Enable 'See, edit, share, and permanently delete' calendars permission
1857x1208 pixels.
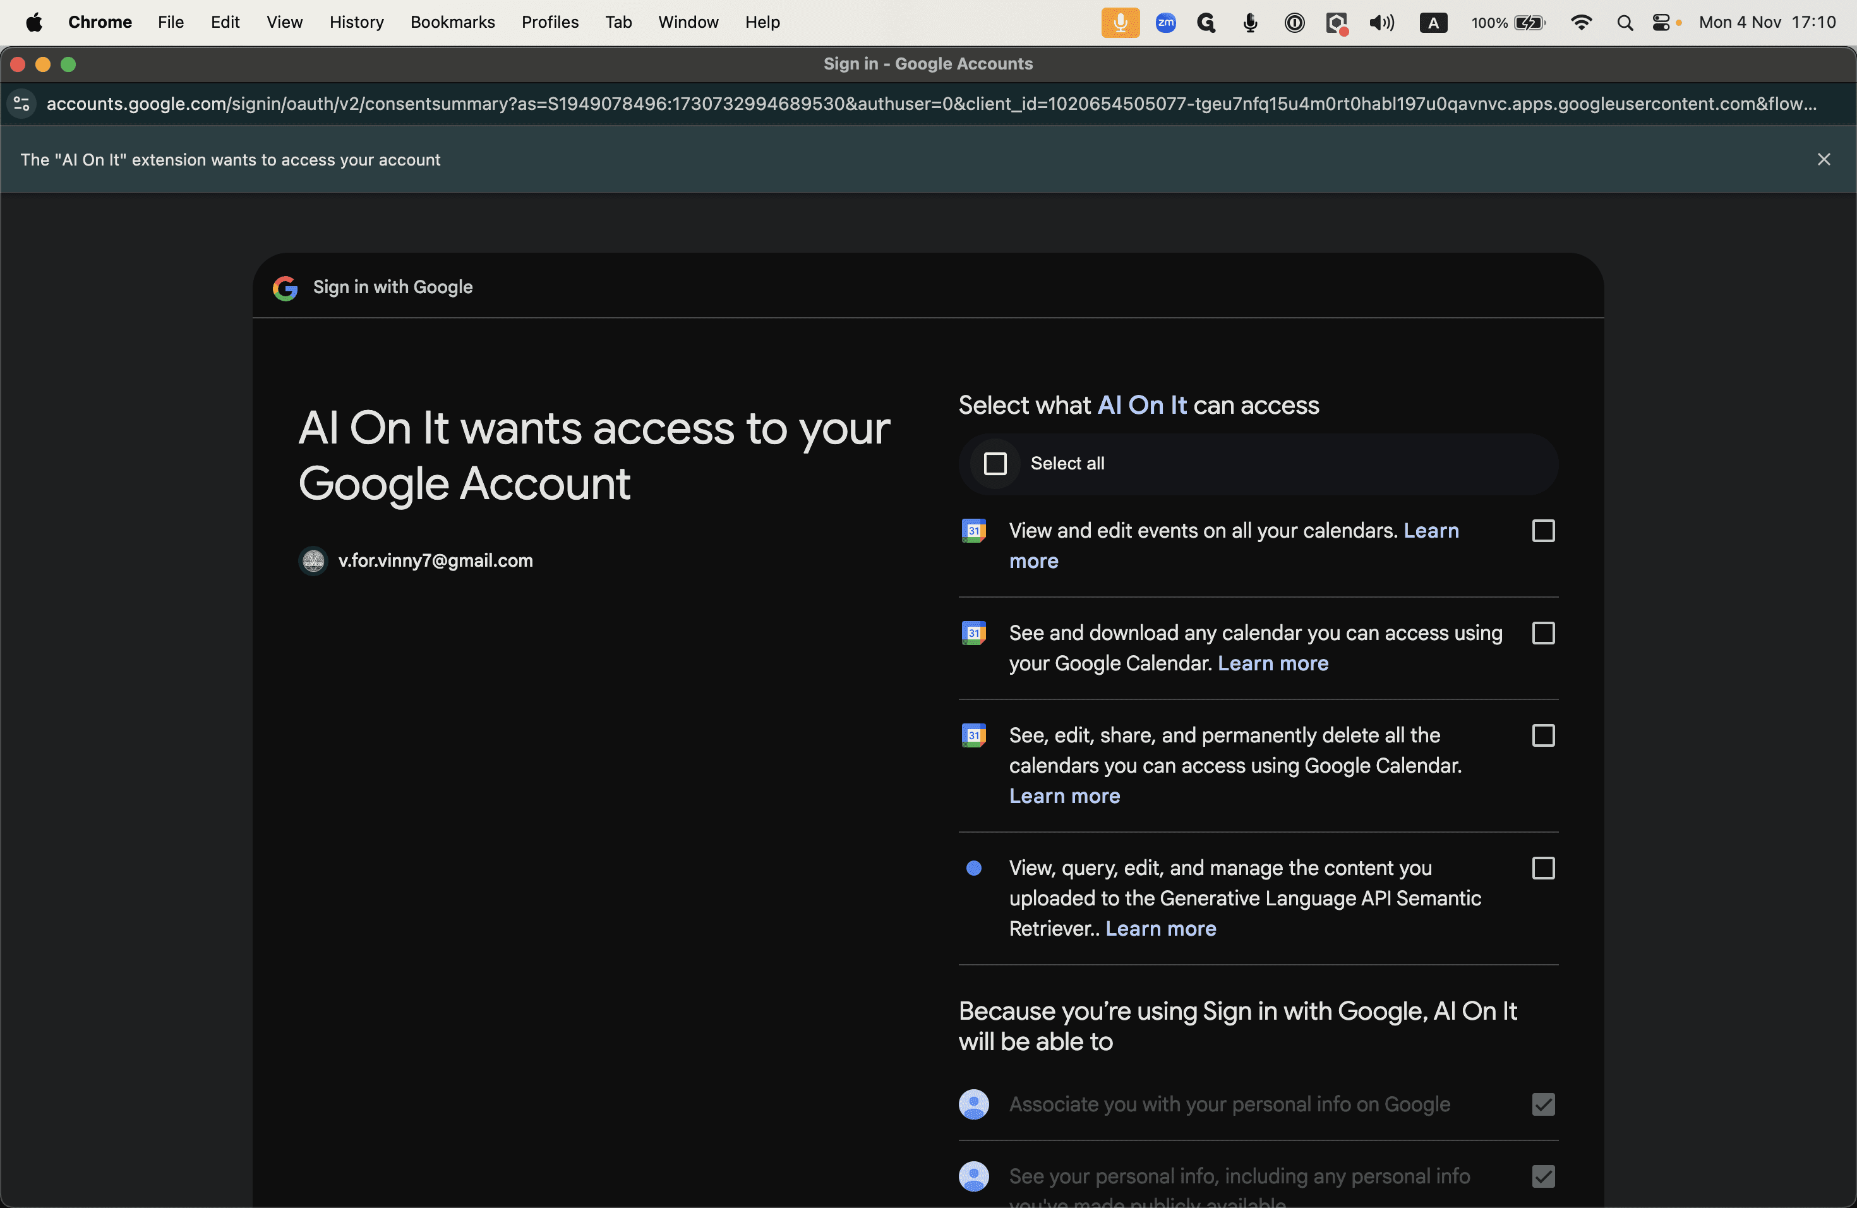[x=1543, y=735]
